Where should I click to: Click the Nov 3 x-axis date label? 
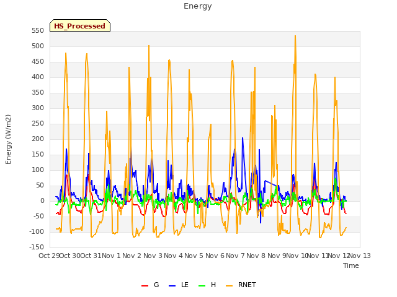pyautogui.click(x=153, y=256)
